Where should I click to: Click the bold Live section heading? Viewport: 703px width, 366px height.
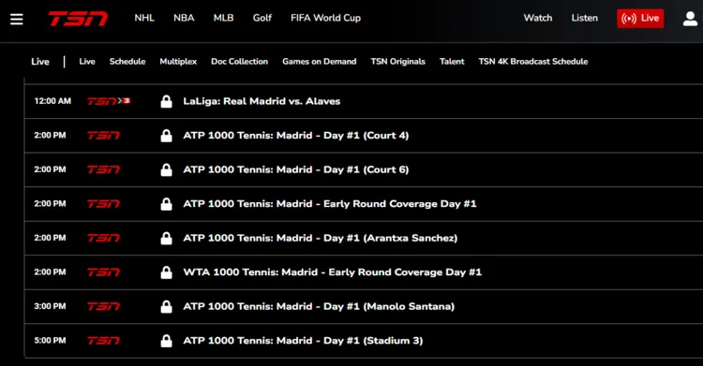[40, 62]
